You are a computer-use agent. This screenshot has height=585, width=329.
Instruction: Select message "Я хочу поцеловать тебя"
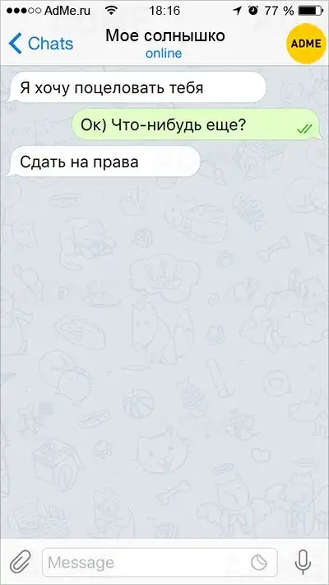pyautogui.click(x=137, y=87)
